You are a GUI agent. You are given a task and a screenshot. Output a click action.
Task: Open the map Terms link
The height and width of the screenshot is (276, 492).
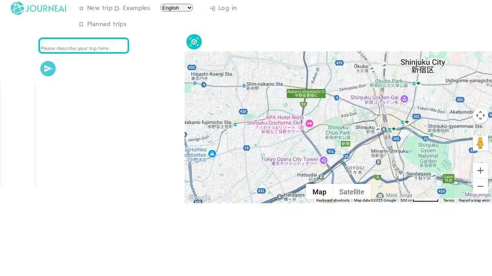(448, 200)
